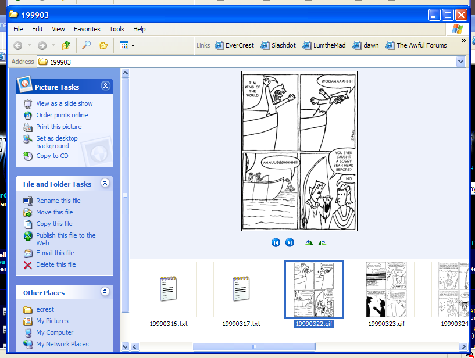Open the Views button in toolbar

124,46
